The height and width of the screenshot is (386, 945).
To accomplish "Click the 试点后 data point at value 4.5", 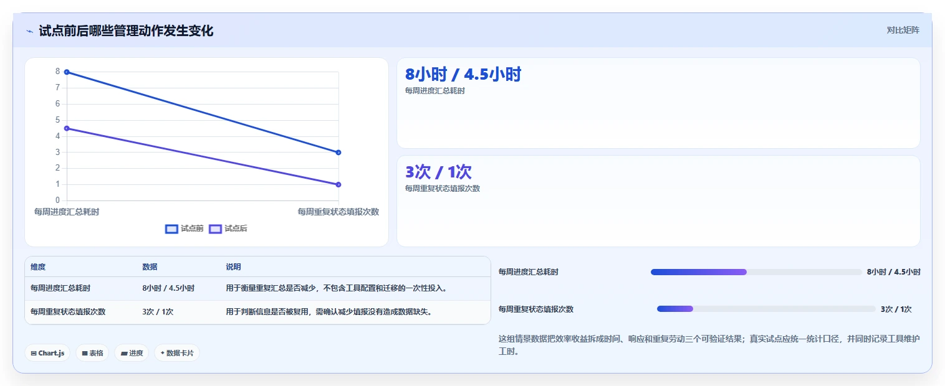I will (x=67, y=128).
